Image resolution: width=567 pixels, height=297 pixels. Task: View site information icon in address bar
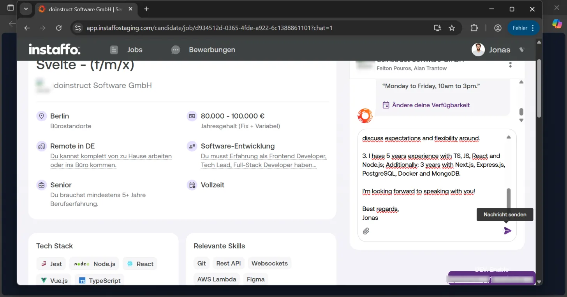tap(78, 28)
